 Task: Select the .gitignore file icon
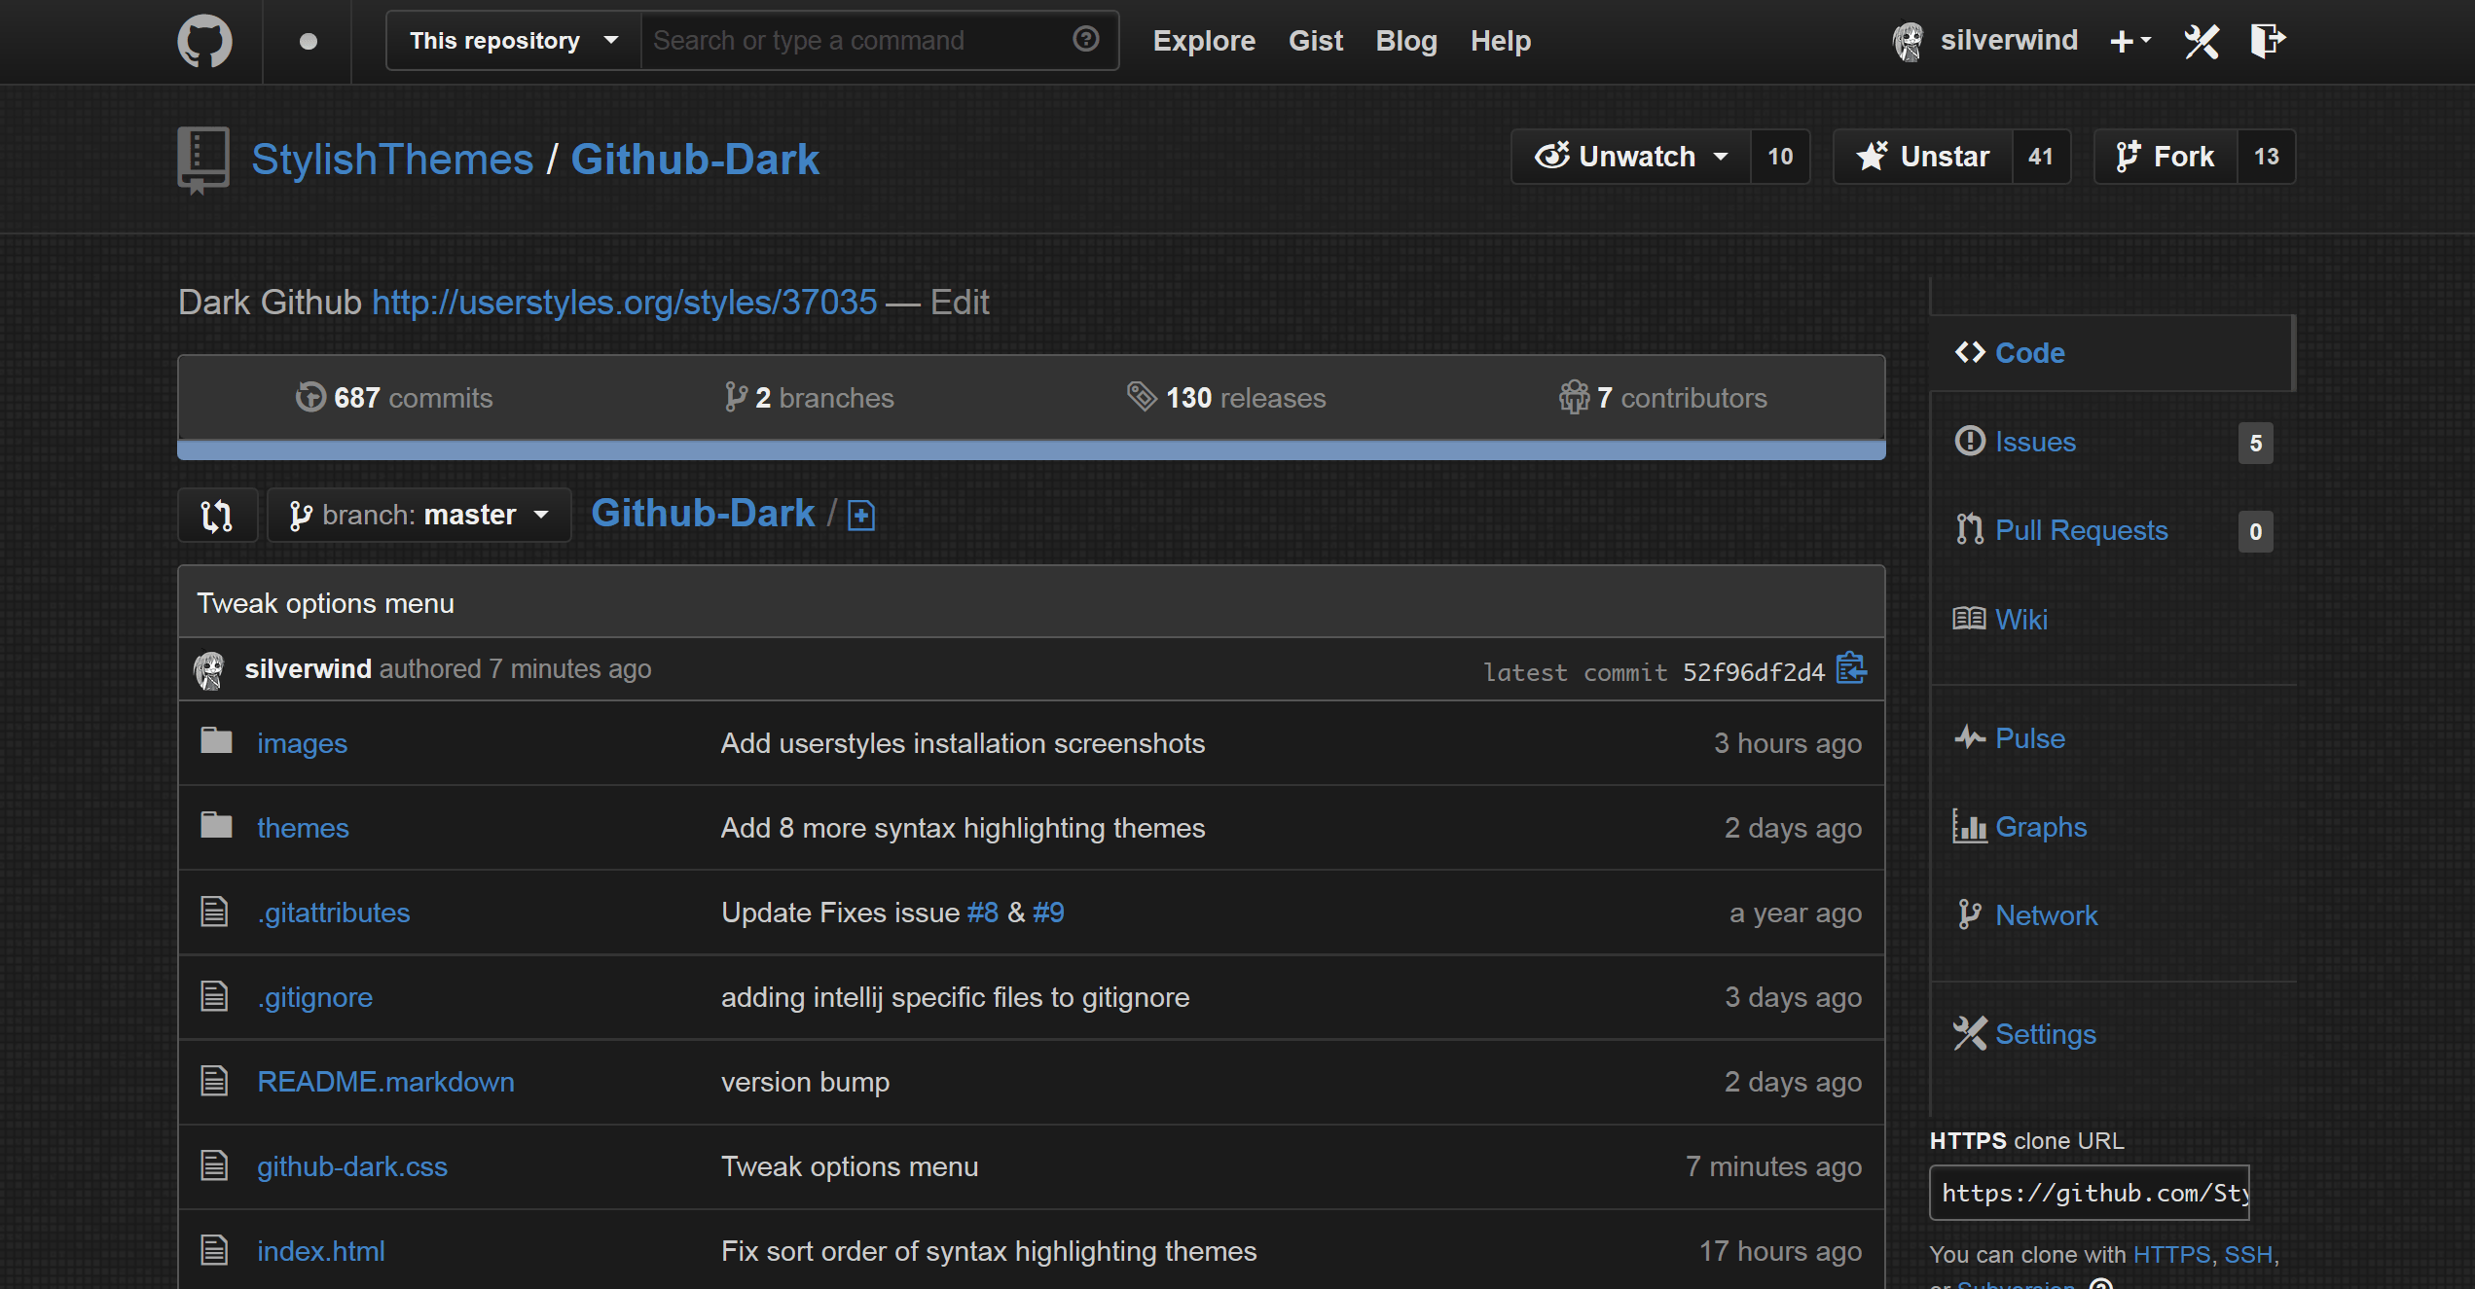pyautogui.click(x=214, y=996)
